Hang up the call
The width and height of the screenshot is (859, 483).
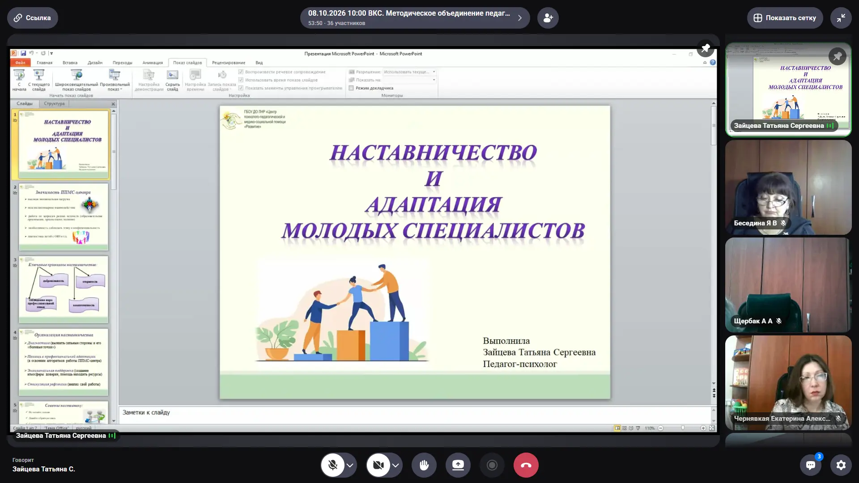(x=526, y=465)
